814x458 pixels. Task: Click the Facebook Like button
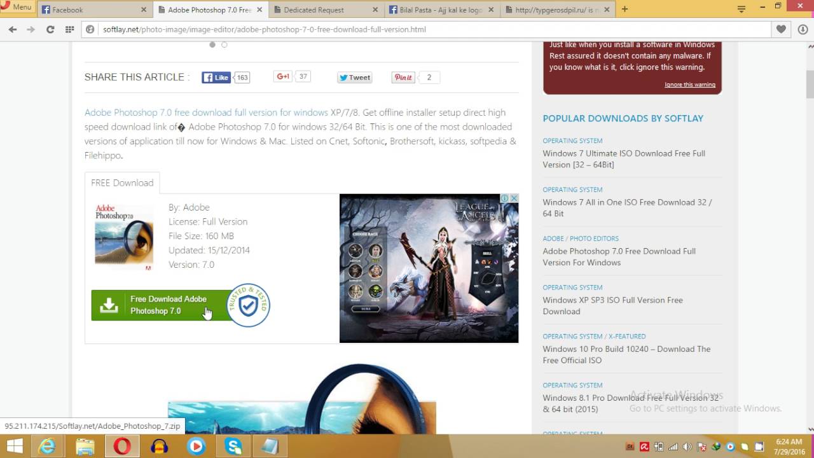216,78
